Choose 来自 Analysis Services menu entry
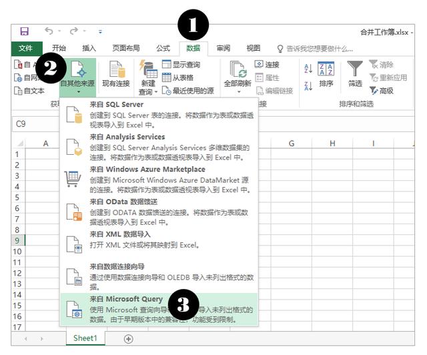The width and height of the screenshot is (427, 355). 159,147
